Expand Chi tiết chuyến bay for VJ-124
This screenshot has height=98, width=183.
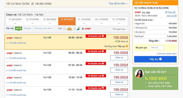point(16,70)
